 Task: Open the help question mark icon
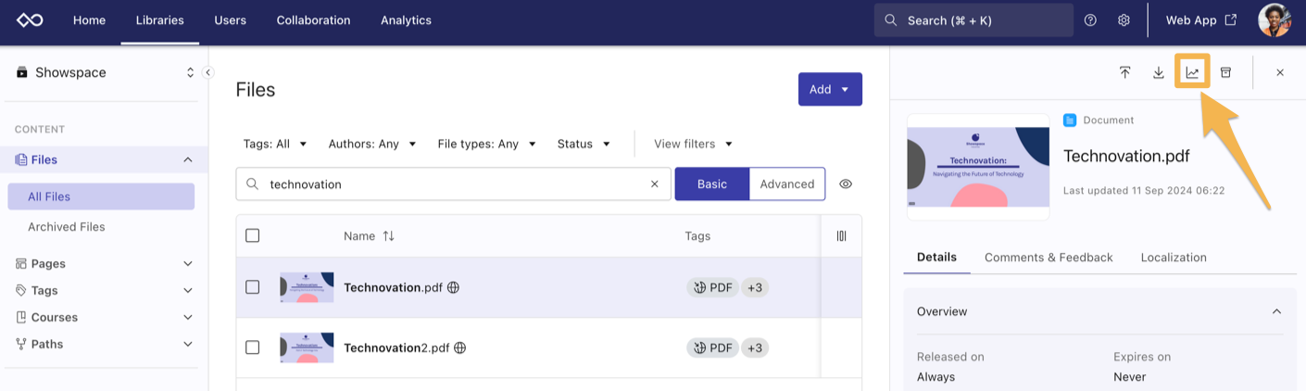(1090, 20)
